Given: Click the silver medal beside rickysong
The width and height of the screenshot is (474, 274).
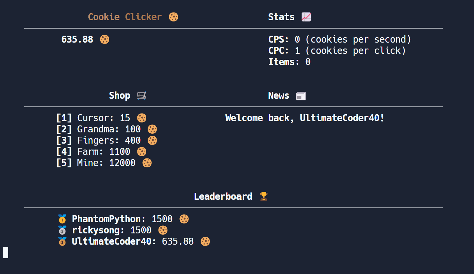Looking at the screenshot, I should [x=62, y=230].
